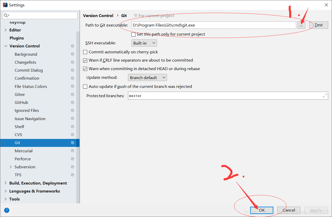Open the Confirmation settings page

click(x=27, y=78)
